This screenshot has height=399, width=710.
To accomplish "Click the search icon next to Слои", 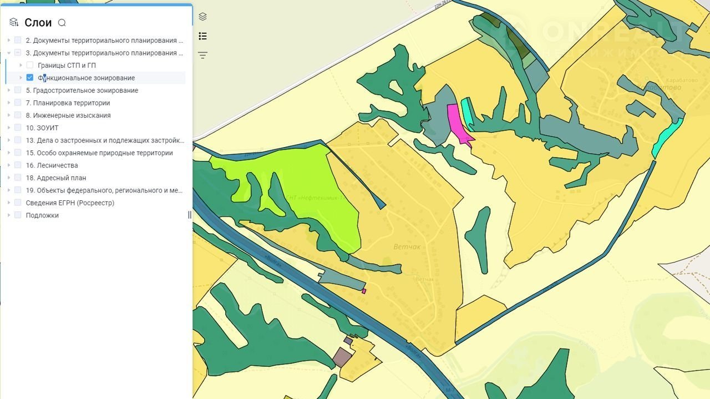I will click(62, 23).
